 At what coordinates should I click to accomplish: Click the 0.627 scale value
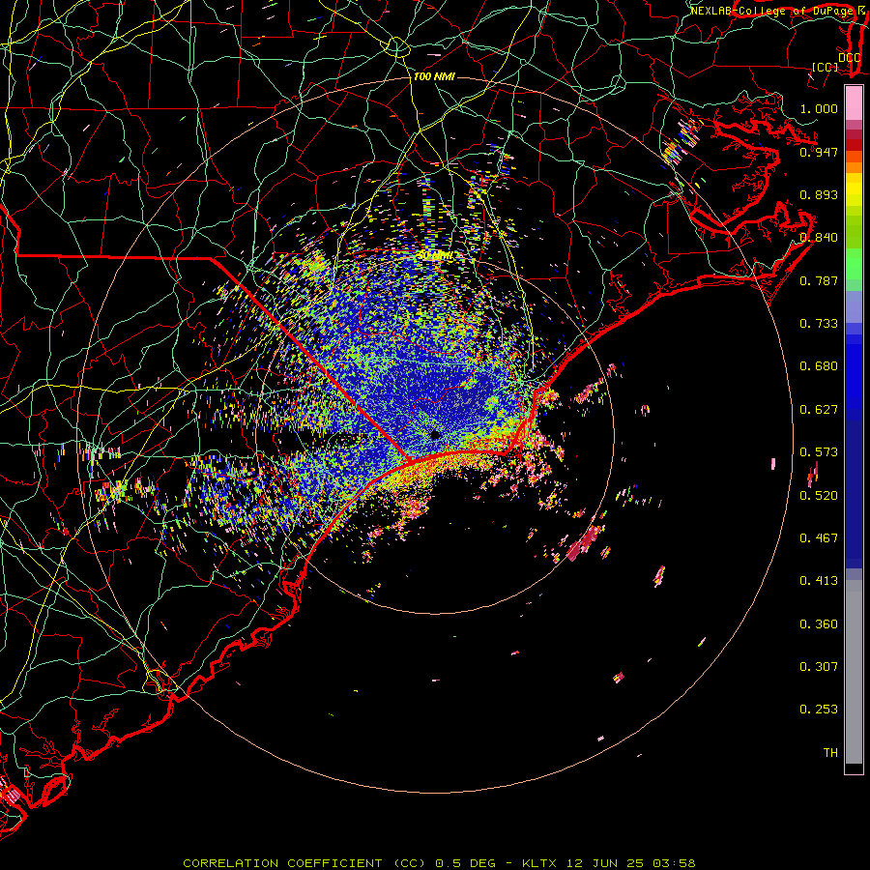[819, 410]
